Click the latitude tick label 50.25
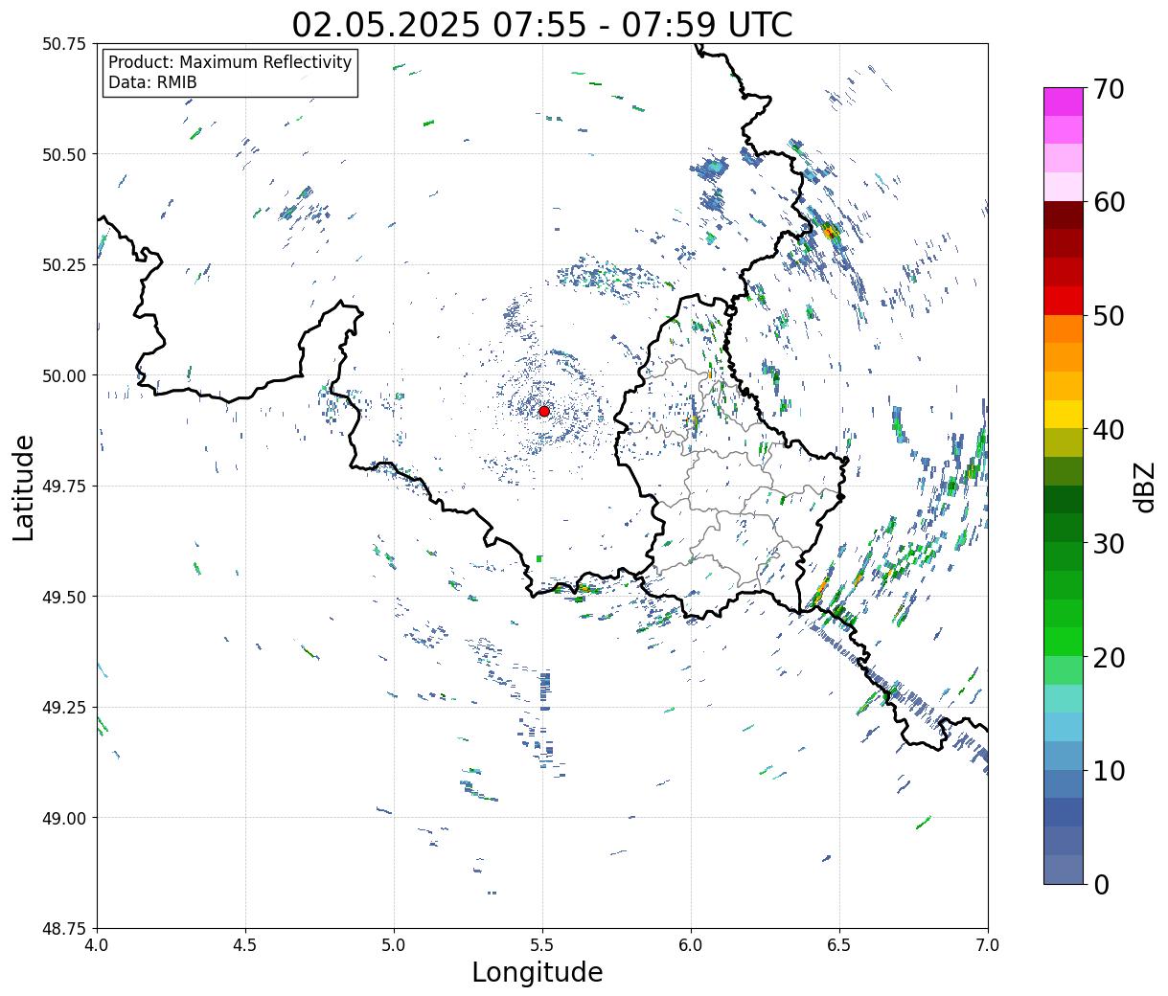The height and width of the screenshot is (996, 1168). (64, 265)
